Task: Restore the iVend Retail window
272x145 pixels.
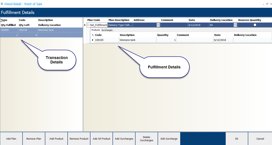Action: click(267, 4)
